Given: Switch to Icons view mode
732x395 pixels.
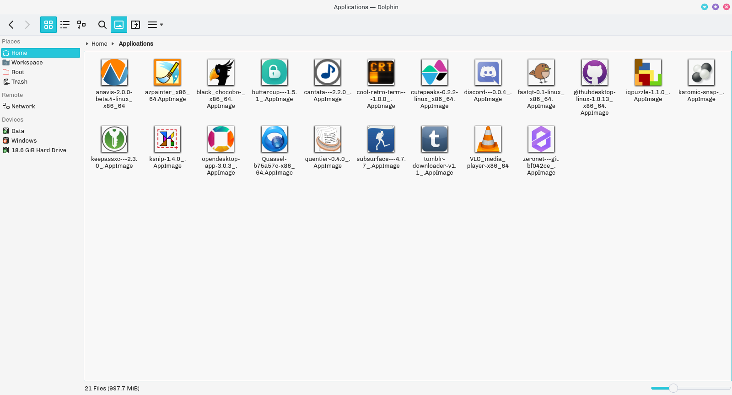Looking at the screenshot, I should (x=48, y=25).
